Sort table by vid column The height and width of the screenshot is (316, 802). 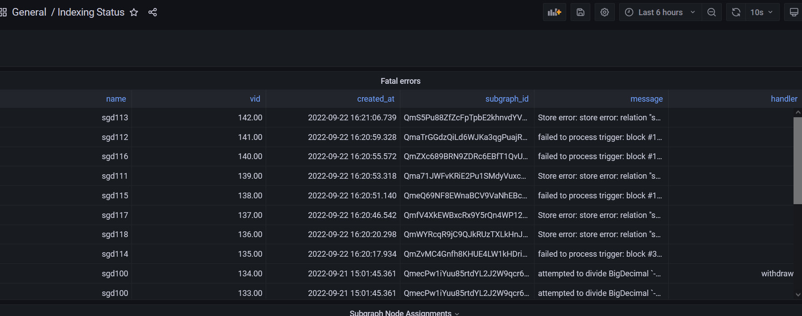pos(255,99)
